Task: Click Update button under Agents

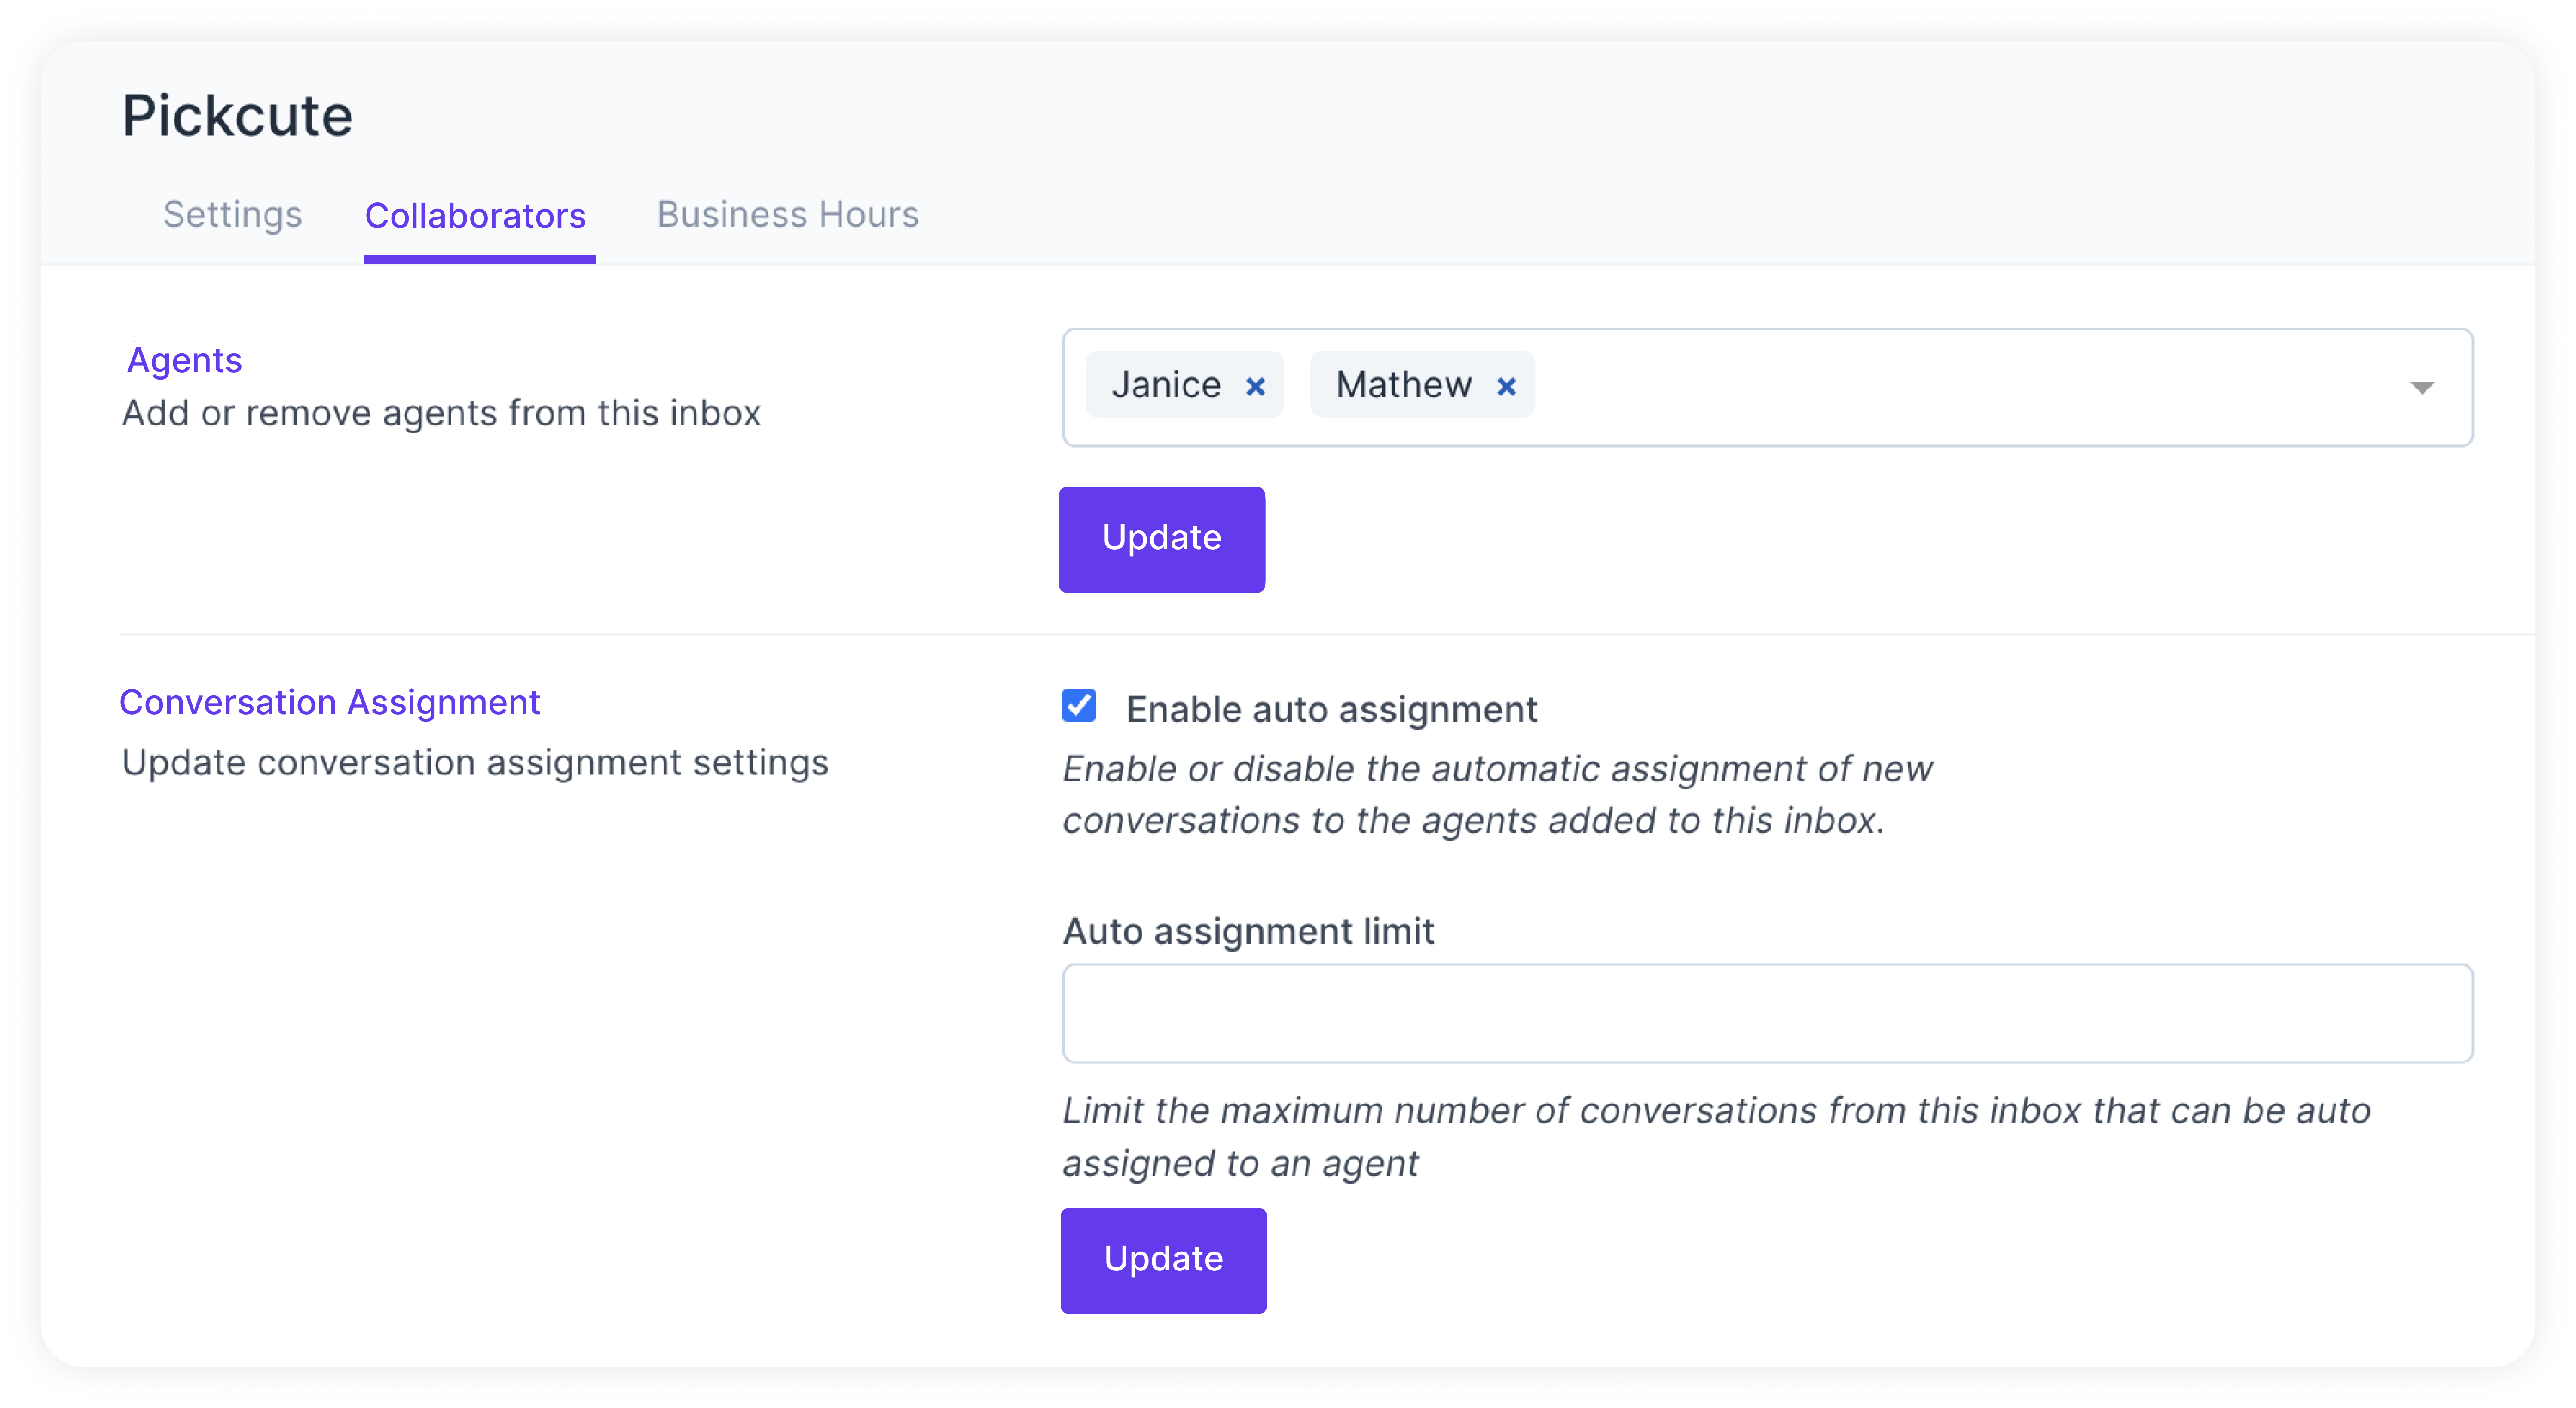Action: point(1162,539)
